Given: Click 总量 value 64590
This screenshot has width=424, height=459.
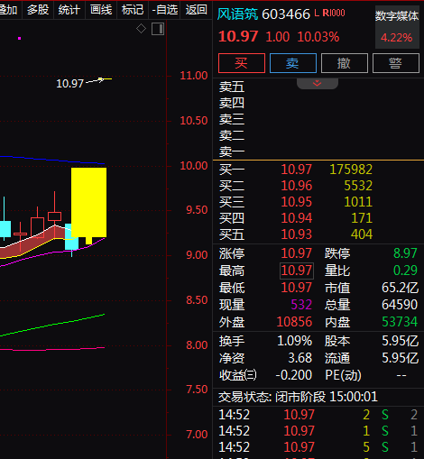Looking at the screenshot, I should (x=400, y=305).
